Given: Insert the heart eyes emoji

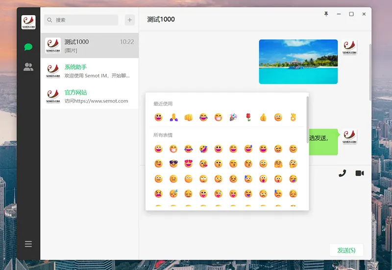Looking at the screenshot, I should click(188, 163).
